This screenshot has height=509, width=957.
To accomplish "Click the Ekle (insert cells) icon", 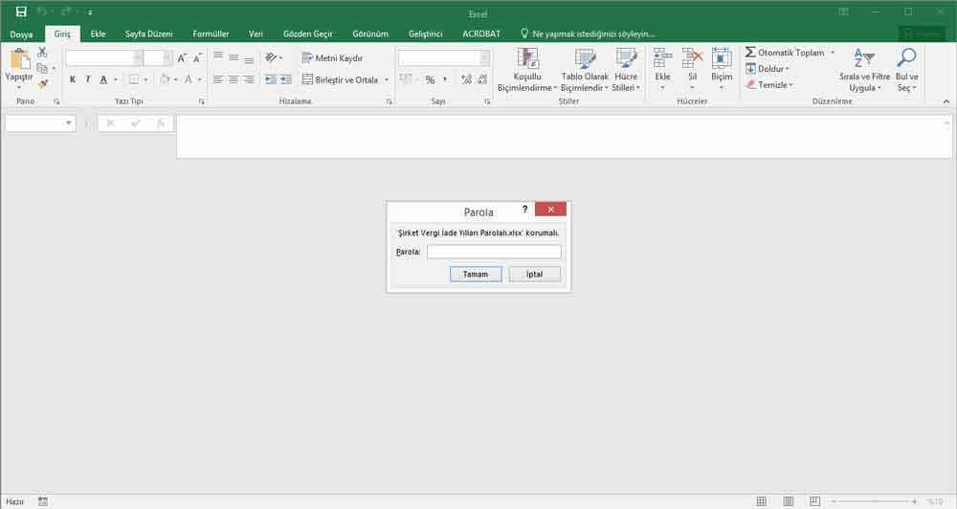I will tap(663, 58).
